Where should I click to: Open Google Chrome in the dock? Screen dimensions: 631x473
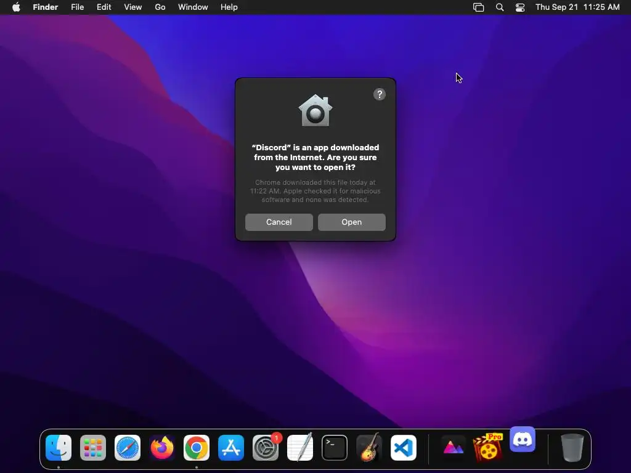pyautogui.click(x=197, y=448)
